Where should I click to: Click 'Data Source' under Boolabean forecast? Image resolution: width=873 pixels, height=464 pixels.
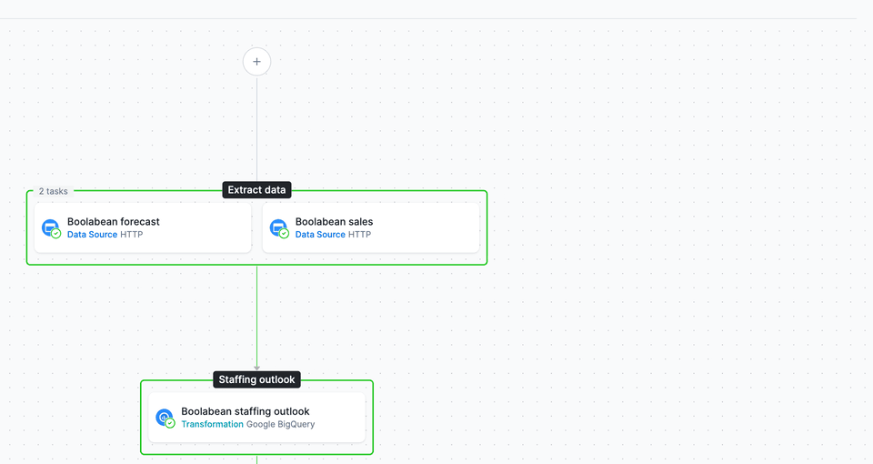coord(93,235)
